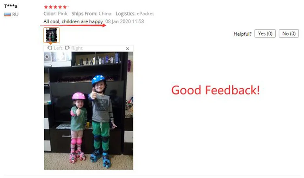Select the review photo thumbnail
The height and width of the screenshot is (178, 304).
[x=51, y=35]
